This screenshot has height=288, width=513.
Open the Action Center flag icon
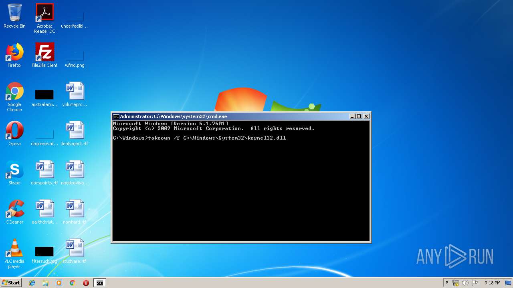click(475, 283)
